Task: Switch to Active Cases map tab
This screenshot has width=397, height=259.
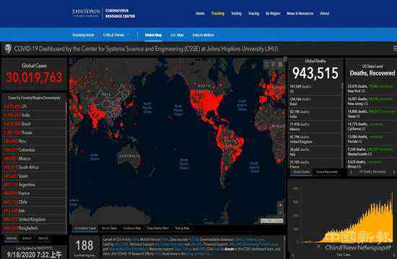Action: pos(110,228)
